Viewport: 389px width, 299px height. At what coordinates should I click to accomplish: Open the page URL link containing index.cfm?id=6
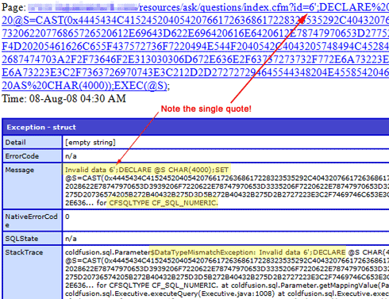(x=195, y=46)
